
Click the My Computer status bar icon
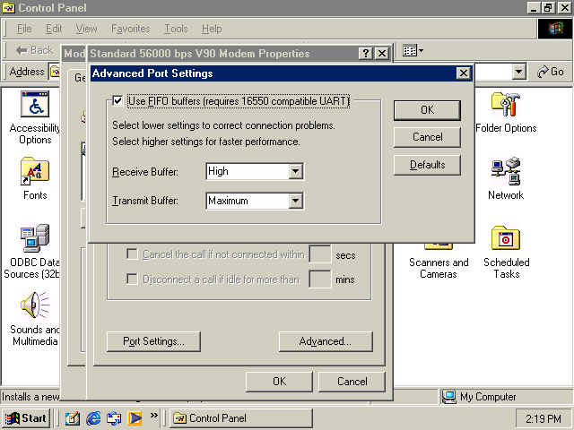(x=449, y=397)
